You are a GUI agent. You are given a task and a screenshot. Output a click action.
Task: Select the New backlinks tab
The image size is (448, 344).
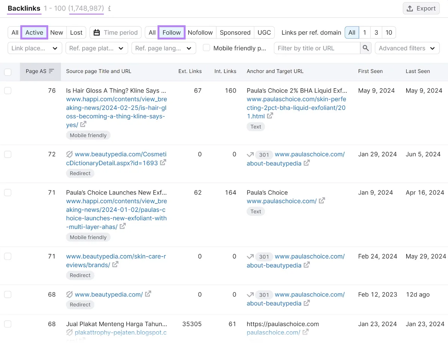(57, 32)
